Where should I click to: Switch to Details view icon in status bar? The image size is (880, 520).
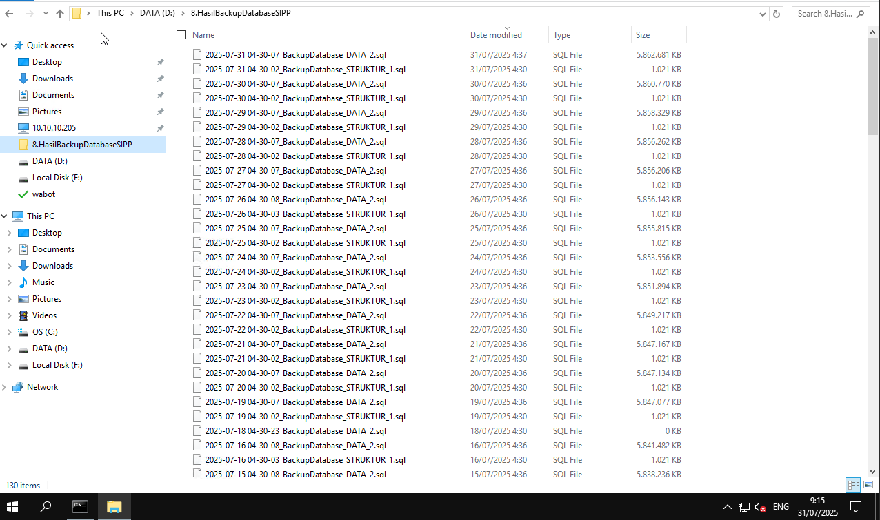(853, 485)
